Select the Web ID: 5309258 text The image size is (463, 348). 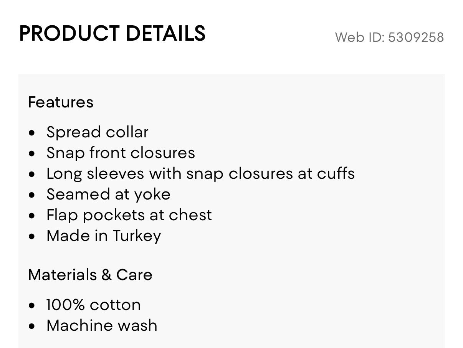click(389, 37)
